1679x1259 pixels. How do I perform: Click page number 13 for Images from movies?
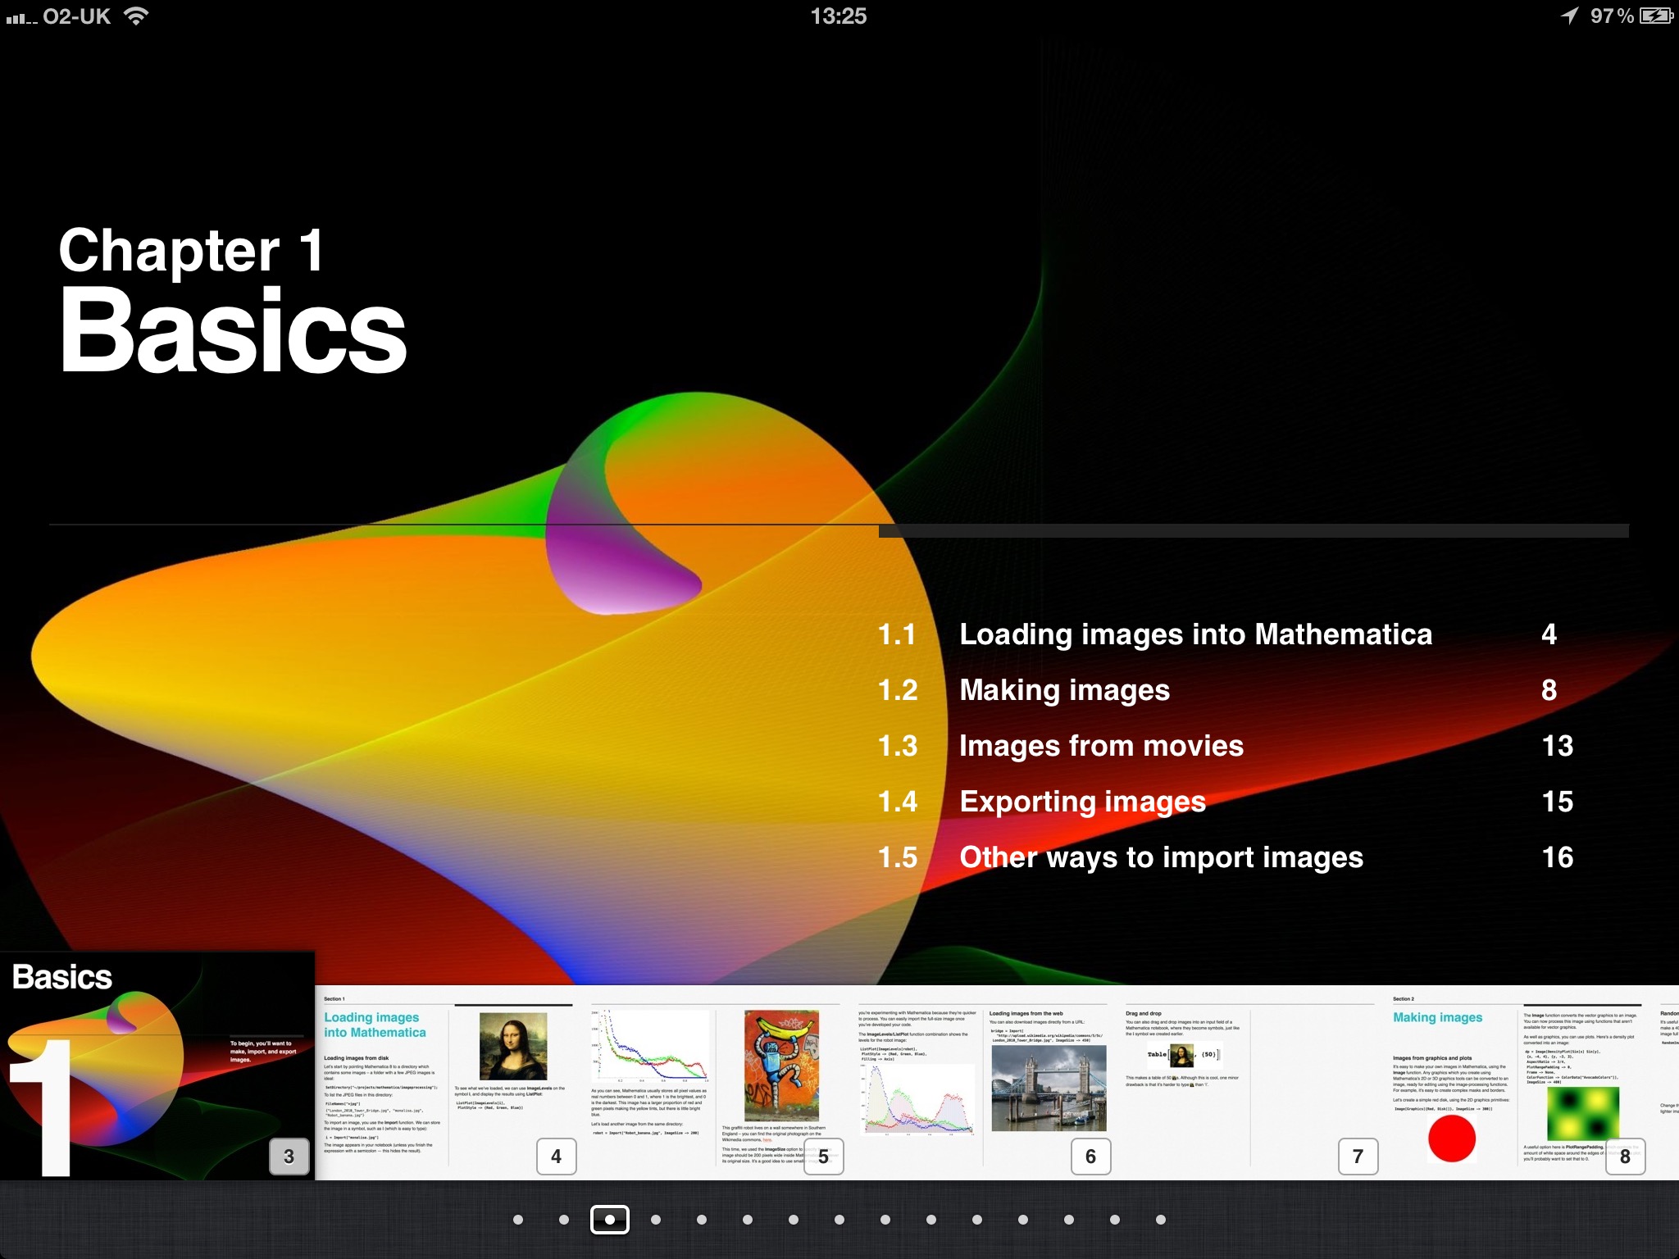[x=1558, y=746]
